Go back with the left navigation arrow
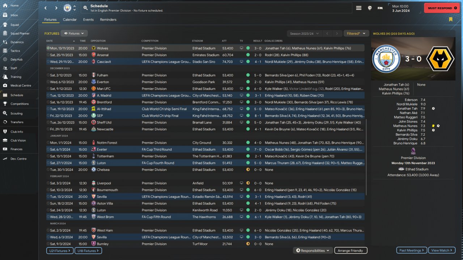 (x=45, y=8)
